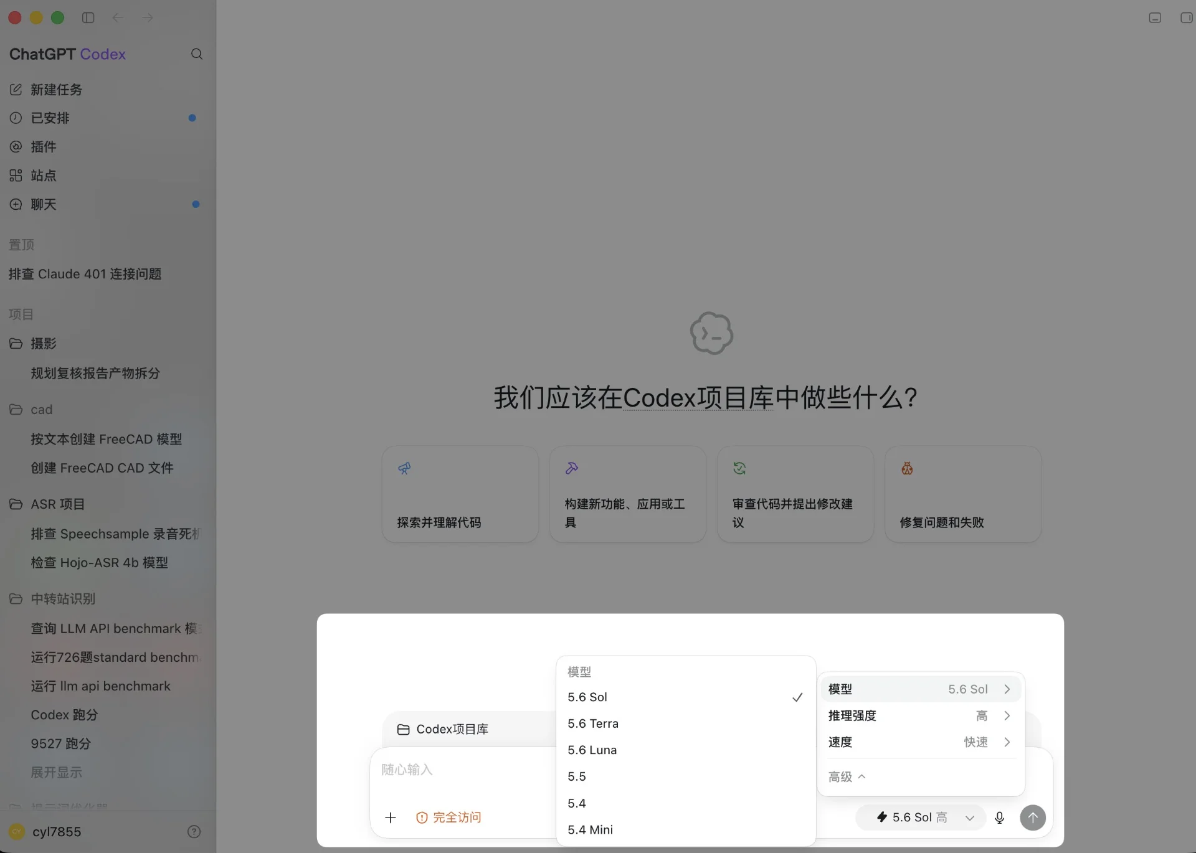
Task: Click the 站点 grid icon
Action: click(x=16, y=176)
